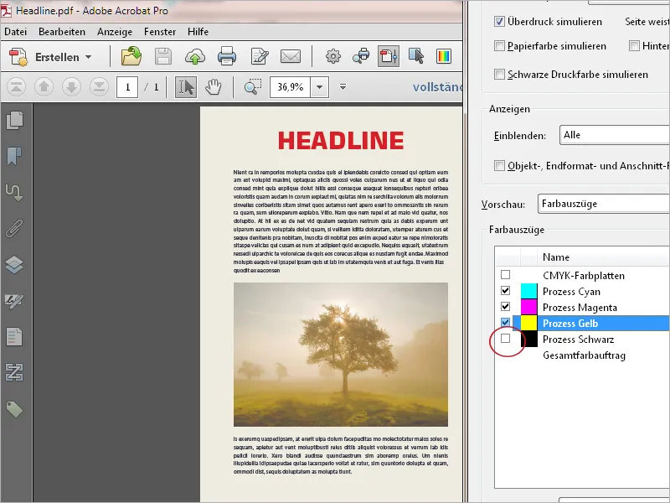Open the Einblenden Alle dropdown
This screenshot has width=670, height=503.
click(x=615, y=135)
